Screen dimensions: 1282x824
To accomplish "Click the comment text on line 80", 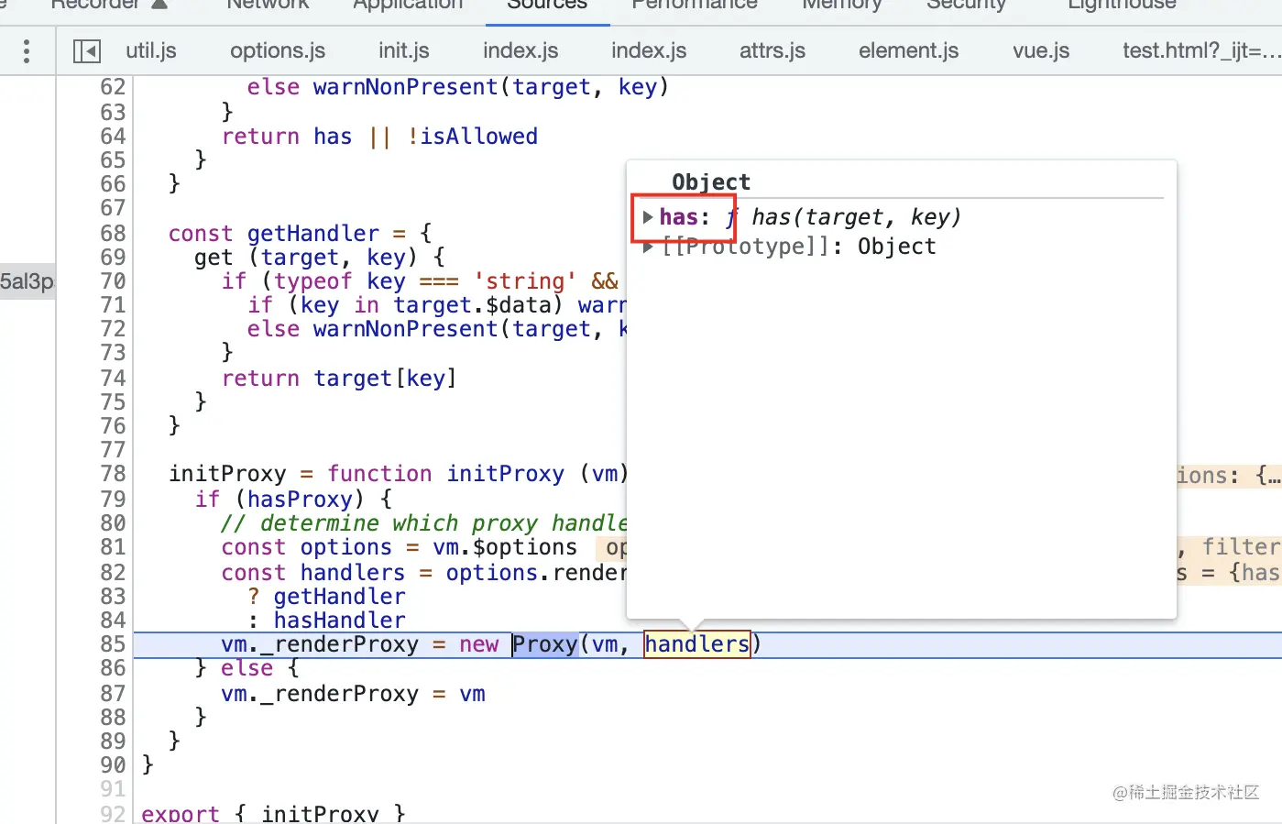I will click(424, 523).
